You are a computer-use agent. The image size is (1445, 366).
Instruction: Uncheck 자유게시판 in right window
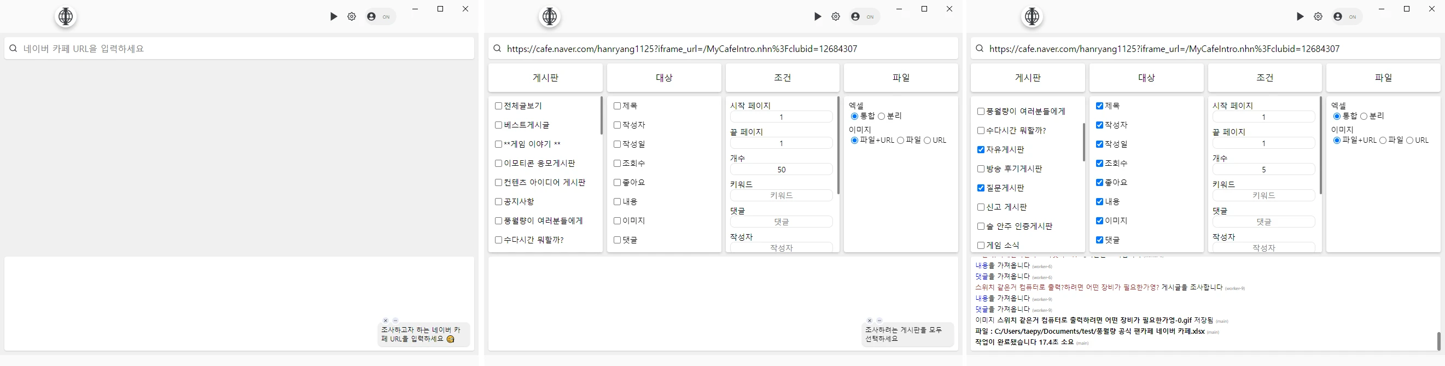pos(981,150)
